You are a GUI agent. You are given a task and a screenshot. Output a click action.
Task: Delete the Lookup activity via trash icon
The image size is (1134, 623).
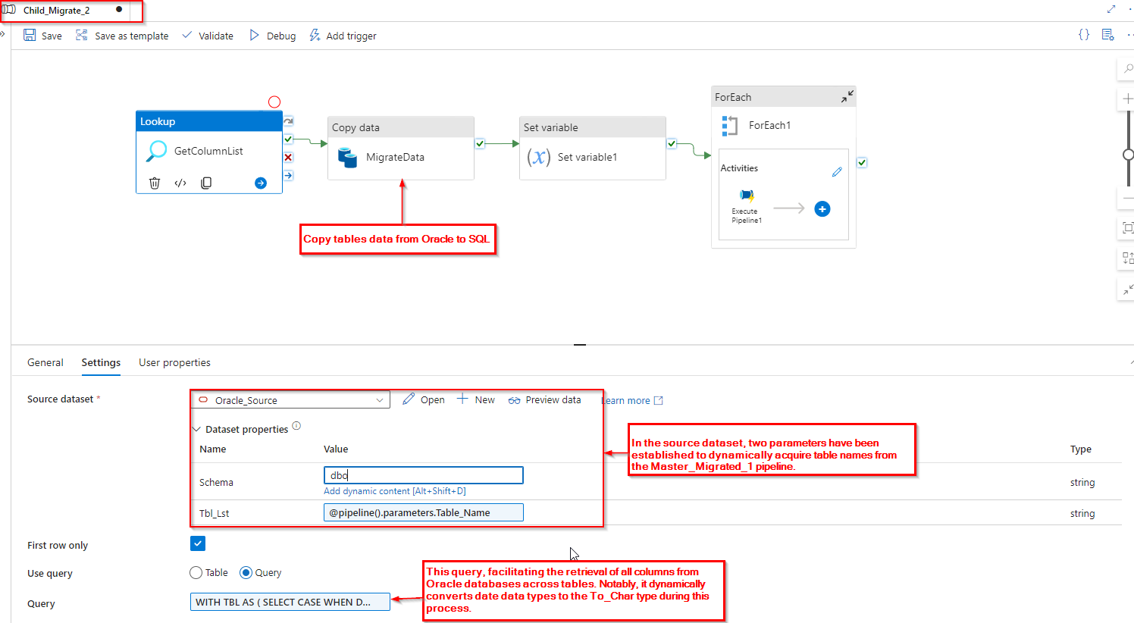click(155, 183)
